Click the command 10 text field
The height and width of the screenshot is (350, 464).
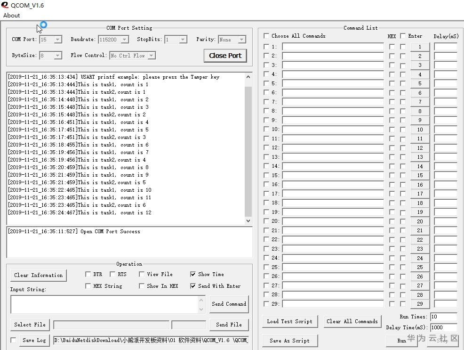click(333, 130)
